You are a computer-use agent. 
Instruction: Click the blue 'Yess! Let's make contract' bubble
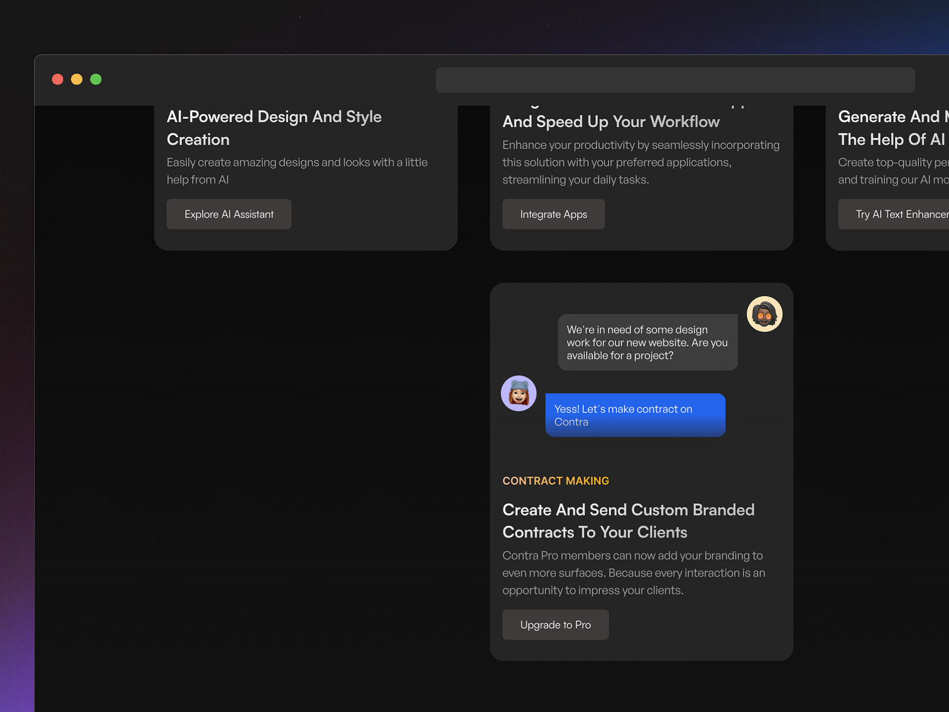(x=635, y=415)
